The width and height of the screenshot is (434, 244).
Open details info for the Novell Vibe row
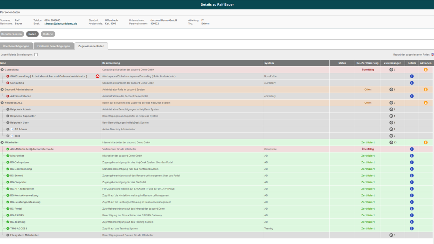[412, 76]
